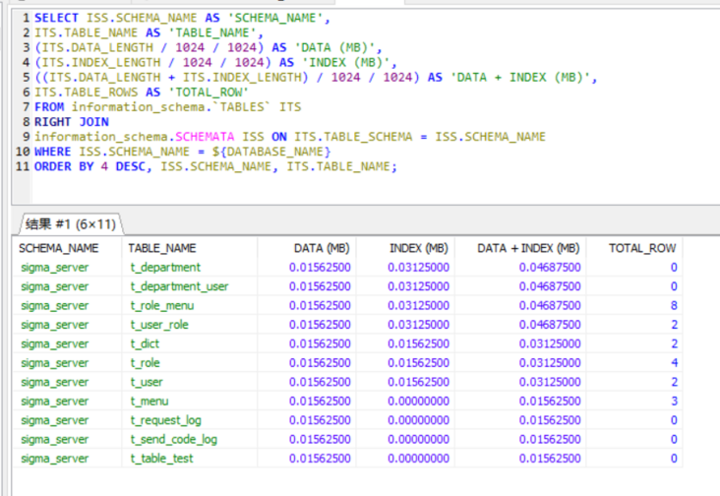Click the DATA + INDEX (MB) column header
Screen dimensions: 720x496
(x=528, y=248)
